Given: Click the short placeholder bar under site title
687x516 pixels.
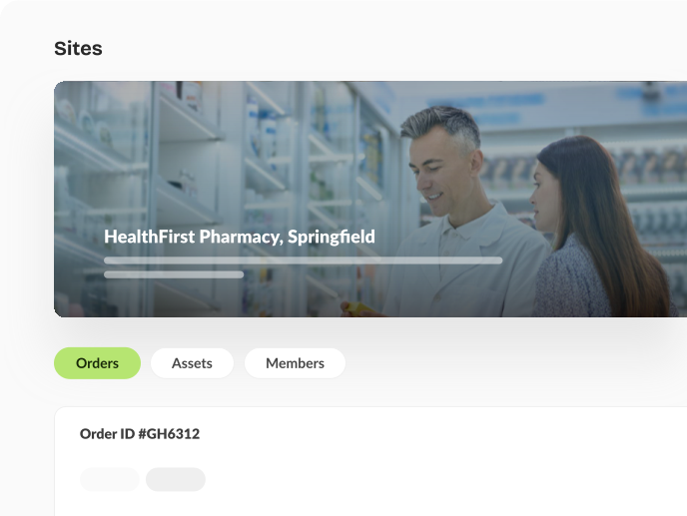Looking at the screenshot, I should pos(174,274).
